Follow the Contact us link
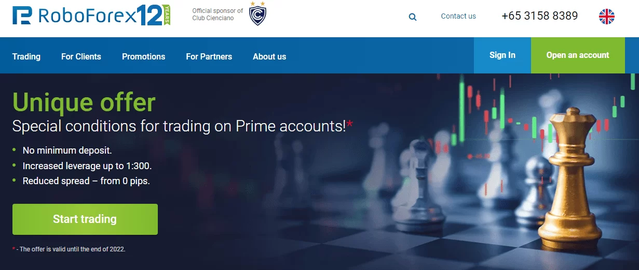This screenshot has width=639, height=270. pyautogui.click(x=458, y=16)
